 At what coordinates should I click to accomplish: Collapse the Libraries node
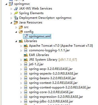pyautogui.click(x=16, y=41)
